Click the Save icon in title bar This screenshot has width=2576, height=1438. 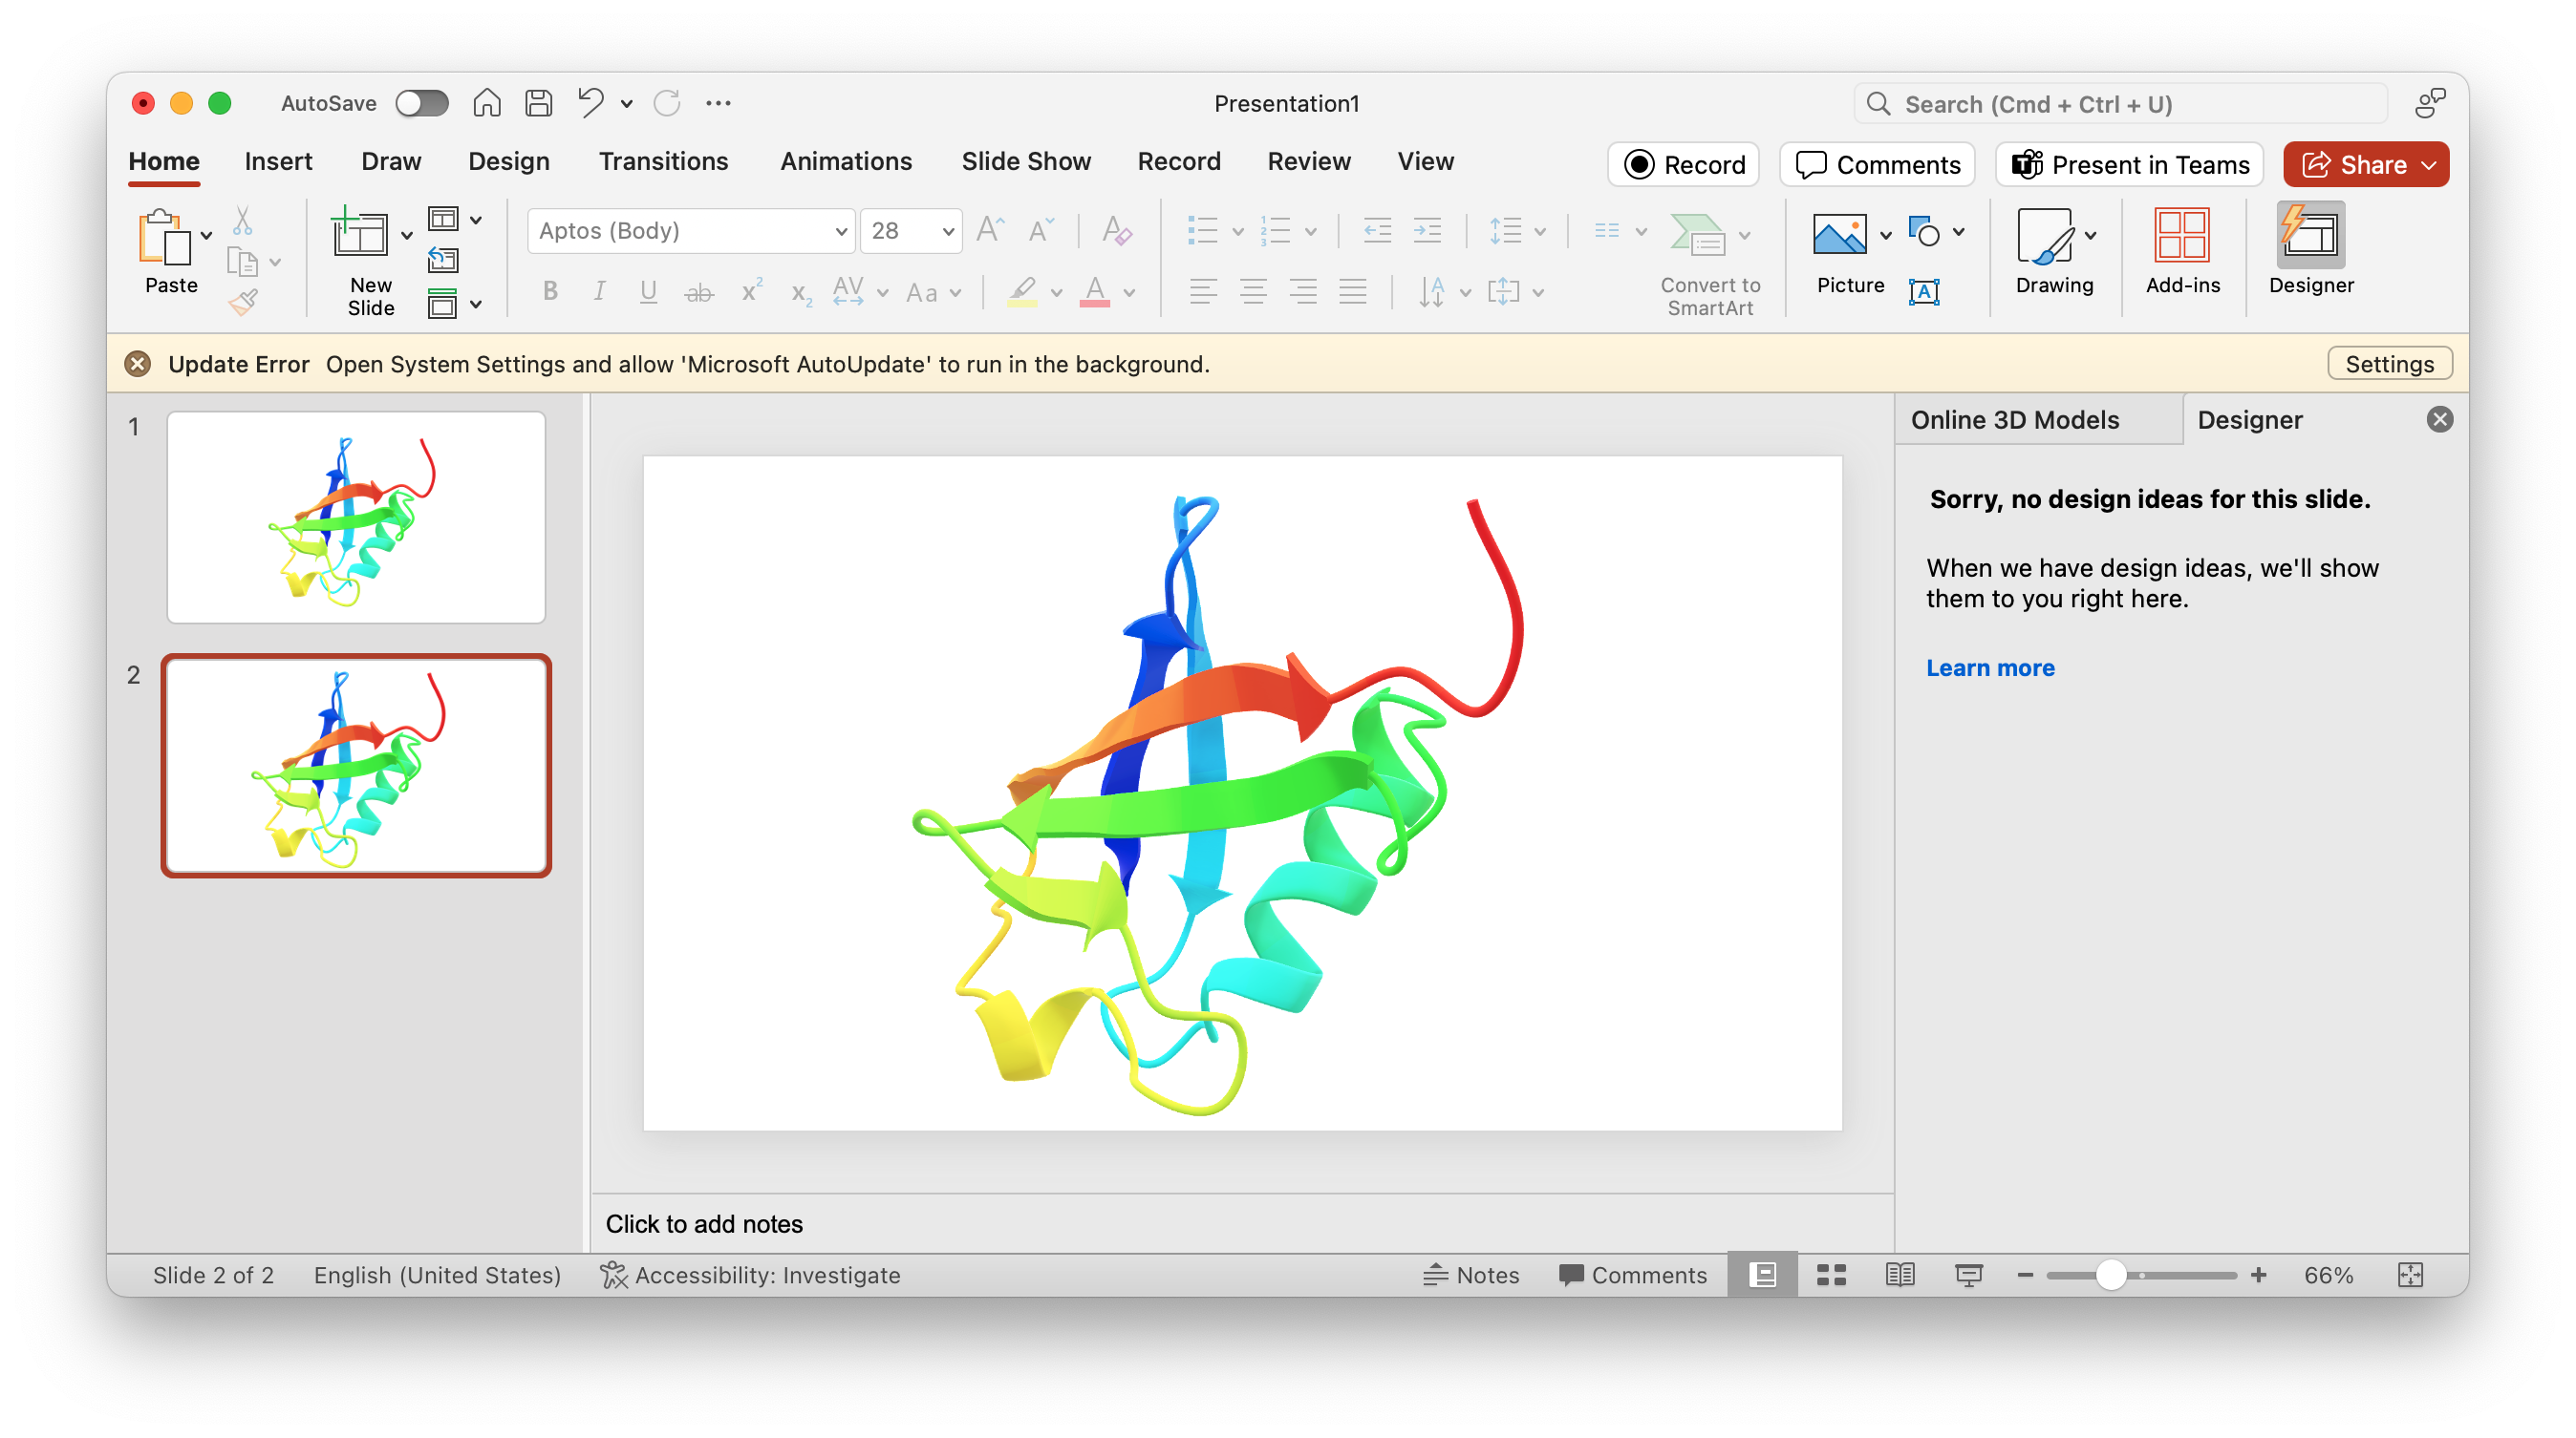539,103
